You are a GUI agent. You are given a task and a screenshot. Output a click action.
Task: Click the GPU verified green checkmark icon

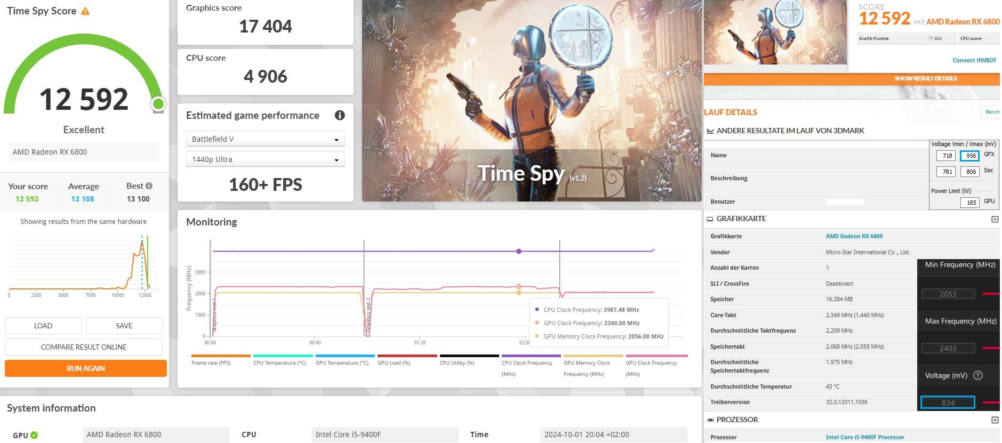34,435
